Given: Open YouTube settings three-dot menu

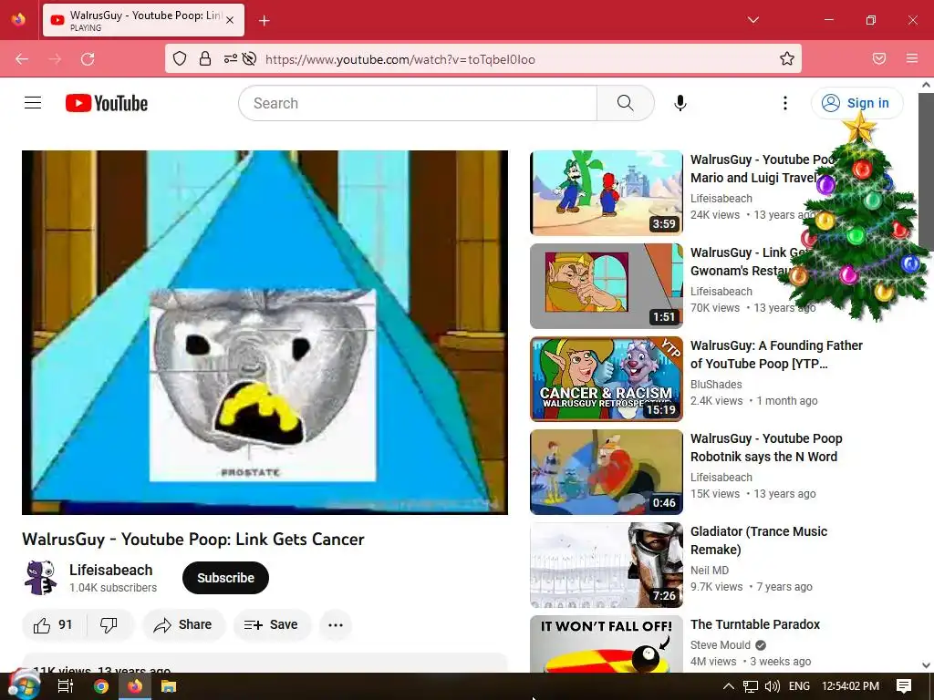Looking at the screenshot, I should 785,103.
